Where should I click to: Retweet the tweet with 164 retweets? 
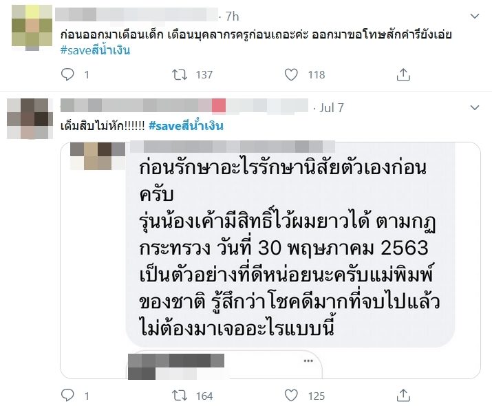point(180,396)
